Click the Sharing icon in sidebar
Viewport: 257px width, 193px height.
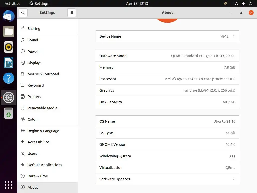pos(23,28)
